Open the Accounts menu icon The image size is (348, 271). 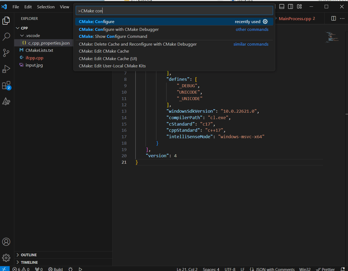[x=6, y=242]
